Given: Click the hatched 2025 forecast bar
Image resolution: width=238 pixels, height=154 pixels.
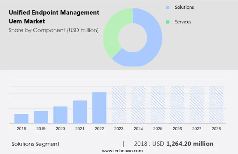Looking at the screenshot, I should pos(158,105).
